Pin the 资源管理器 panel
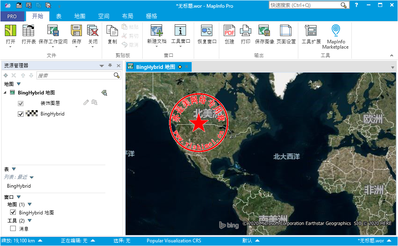398x246 pixels. (110, 66)
